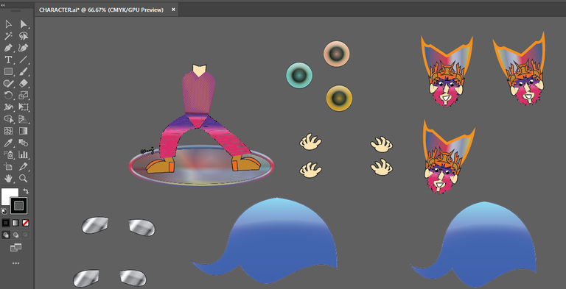This screenshot has width=566, height=289.
Task: Choose the Magic Wand tool
Action: [8, 36]
